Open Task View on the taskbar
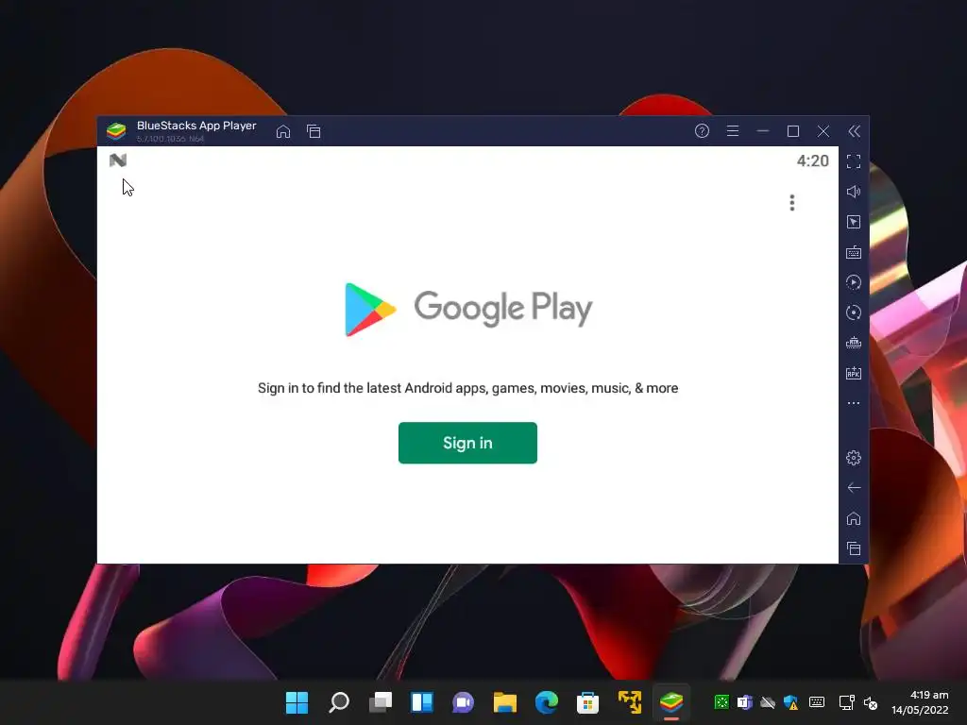 (381, 702)
